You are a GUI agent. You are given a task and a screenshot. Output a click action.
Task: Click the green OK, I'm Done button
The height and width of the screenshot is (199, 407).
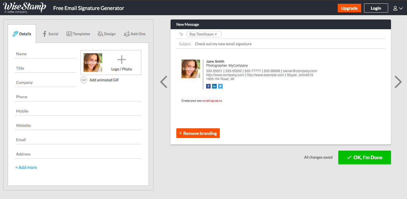coord(364,157)
